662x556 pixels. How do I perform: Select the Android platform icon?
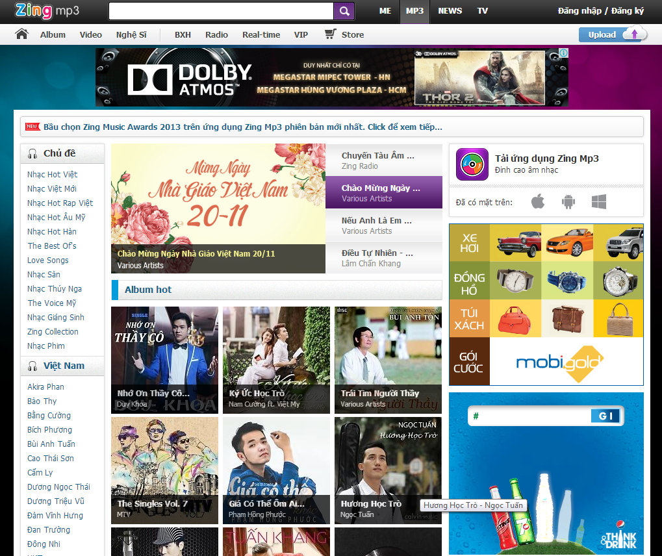[x=568, y=202]
